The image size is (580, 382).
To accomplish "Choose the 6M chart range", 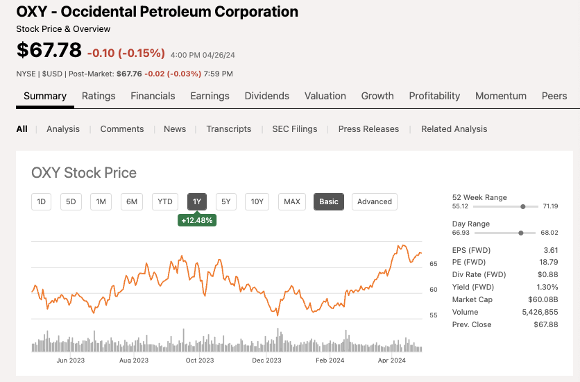I will pyautogui.click(x=132, y=201).
